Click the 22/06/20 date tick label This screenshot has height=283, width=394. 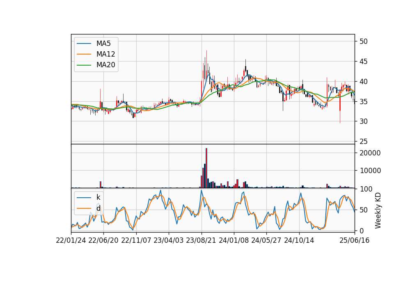point(103,241)
